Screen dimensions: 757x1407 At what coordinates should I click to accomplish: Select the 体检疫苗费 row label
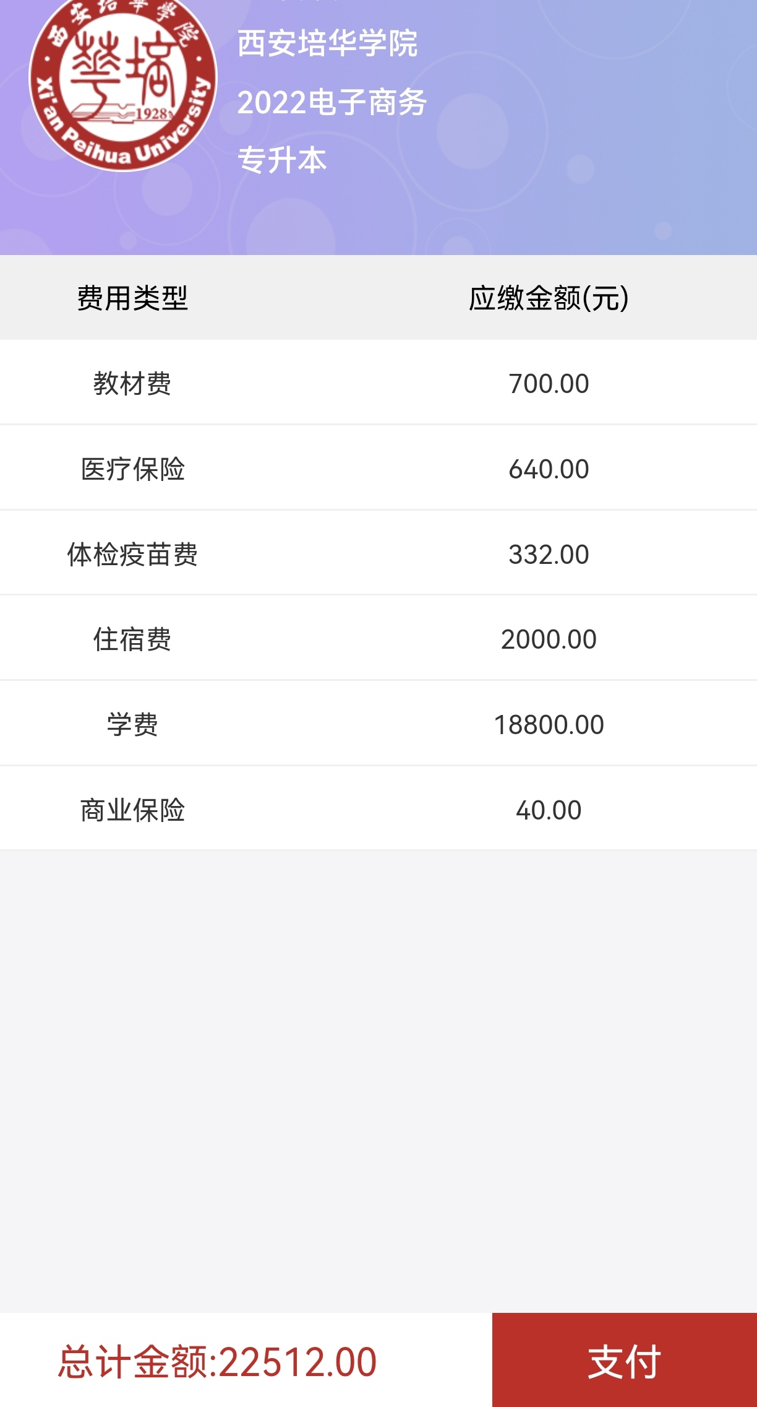[132, 554]
